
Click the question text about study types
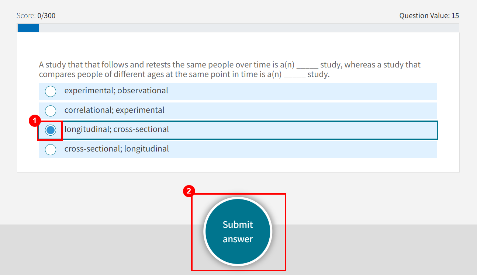tap(229, 69)
